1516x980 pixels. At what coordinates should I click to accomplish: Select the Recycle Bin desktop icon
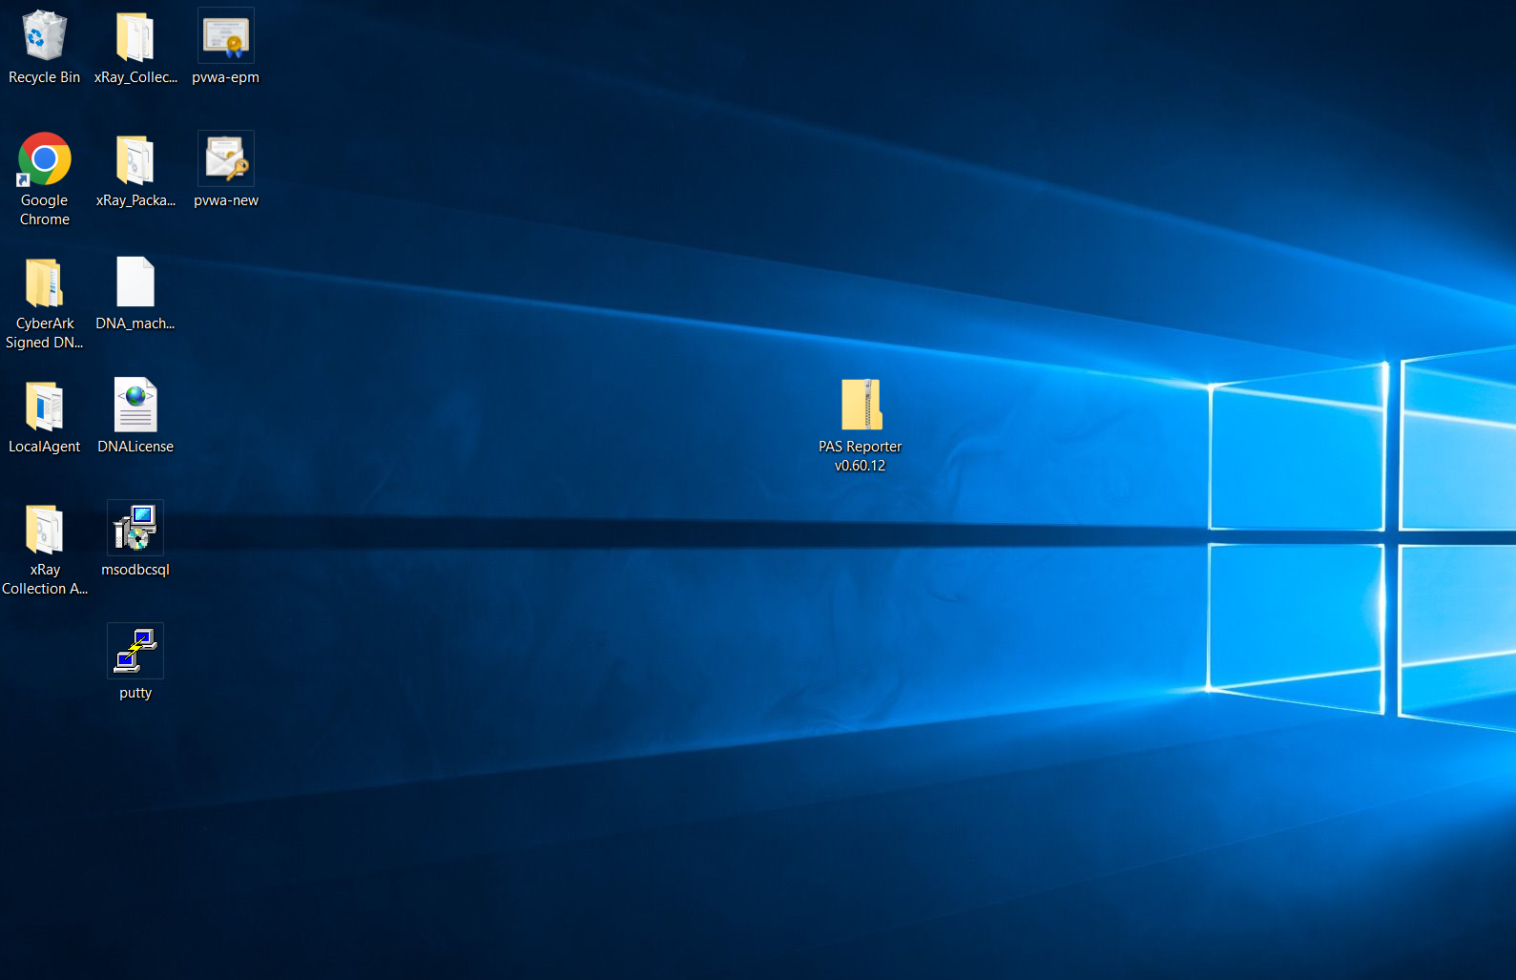click(44, 35)
